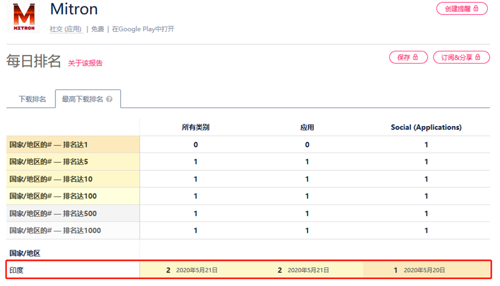Click the 2020年5月20日 date in 印度 row
Viewport: 500px width, 286px height.
(424, 270)
